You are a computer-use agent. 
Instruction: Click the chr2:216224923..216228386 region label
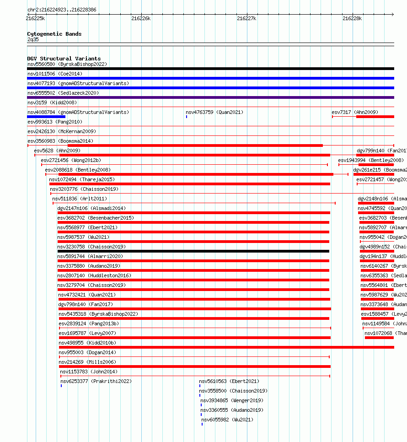pos(62,10)
